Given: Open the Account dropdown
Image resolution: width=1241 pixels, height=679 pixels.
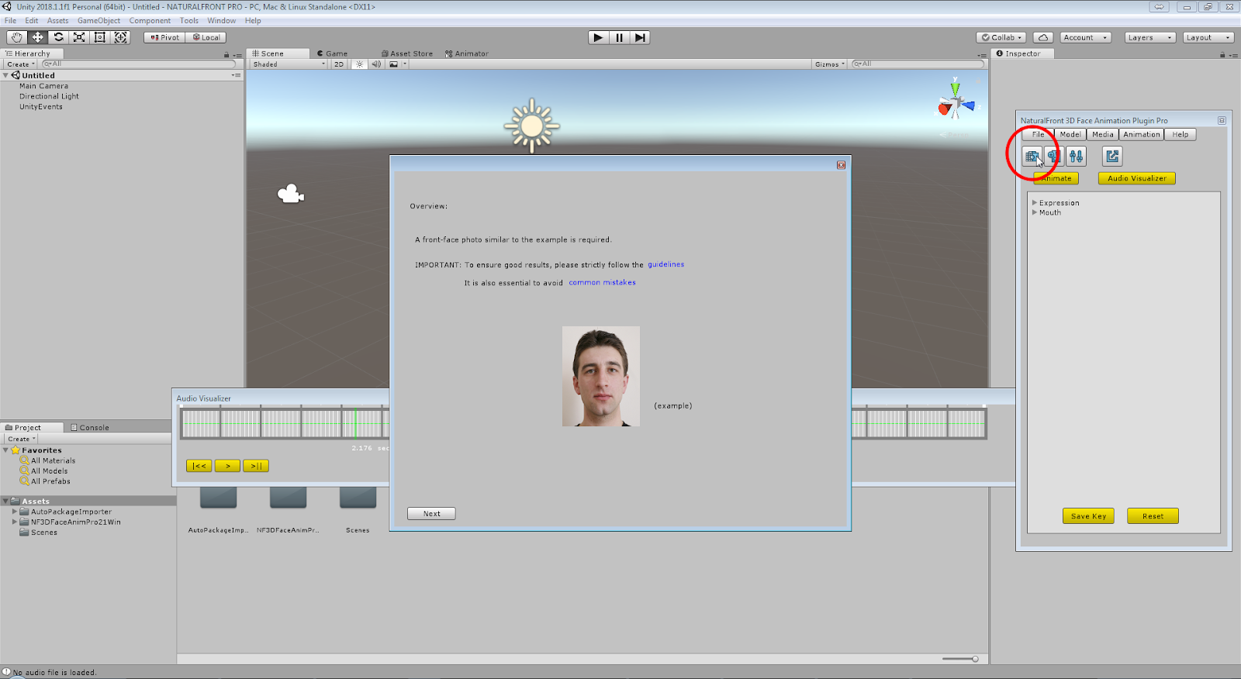Looking at the screenshot, I should [x=1085, y=37].
